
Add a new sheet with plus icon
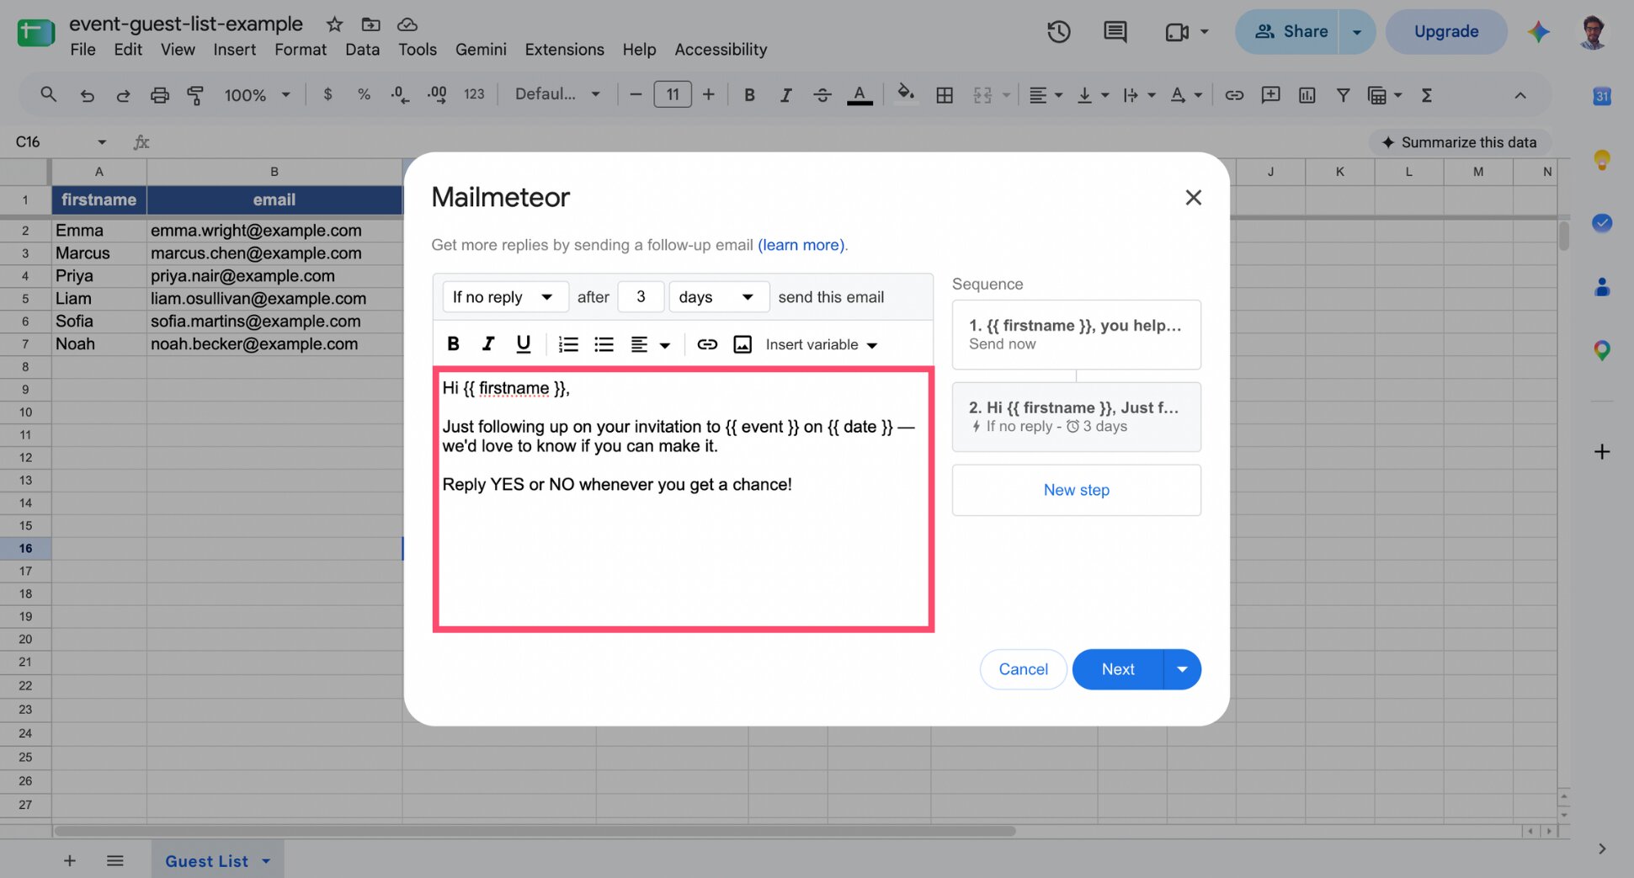click(70, 860)
